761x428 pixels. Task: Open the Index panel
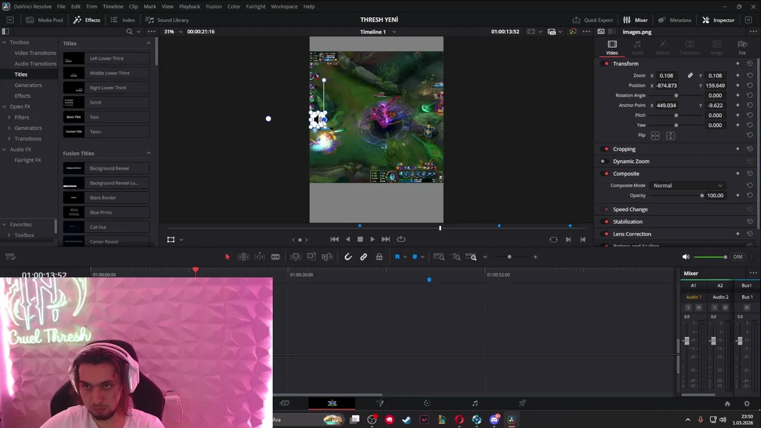123,20
